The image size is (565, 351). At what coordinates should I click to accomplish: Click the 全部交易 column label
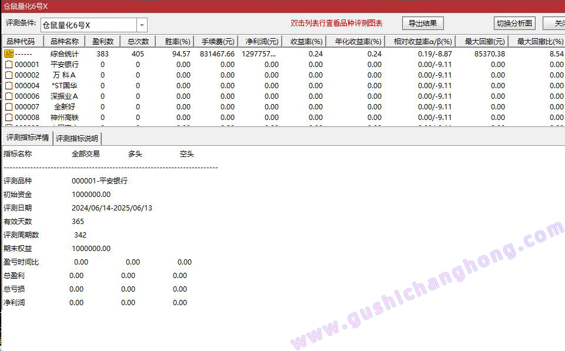click(x=86, y=154)
